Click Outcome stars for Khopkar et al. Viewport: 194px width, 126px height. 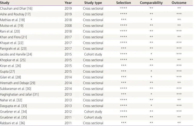(x=179, y=59)
